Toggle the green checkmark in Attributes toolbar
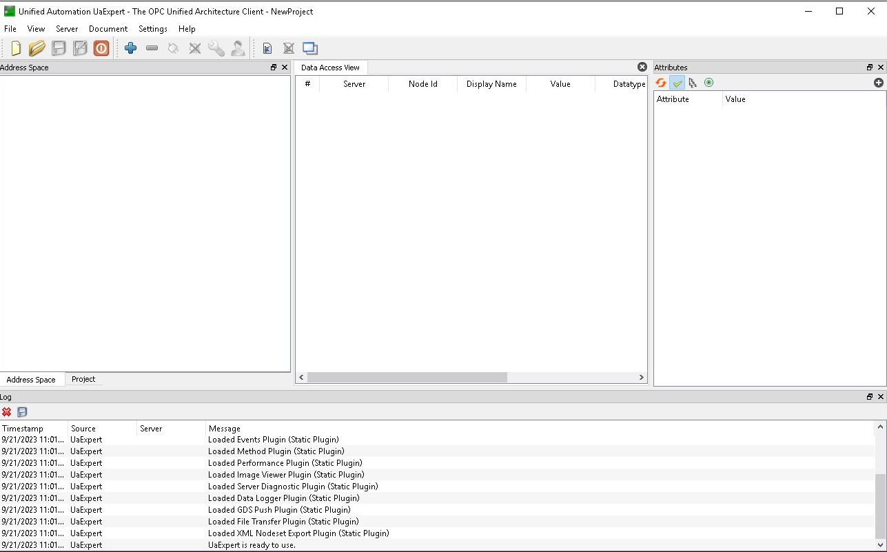 tap(677, 83)
